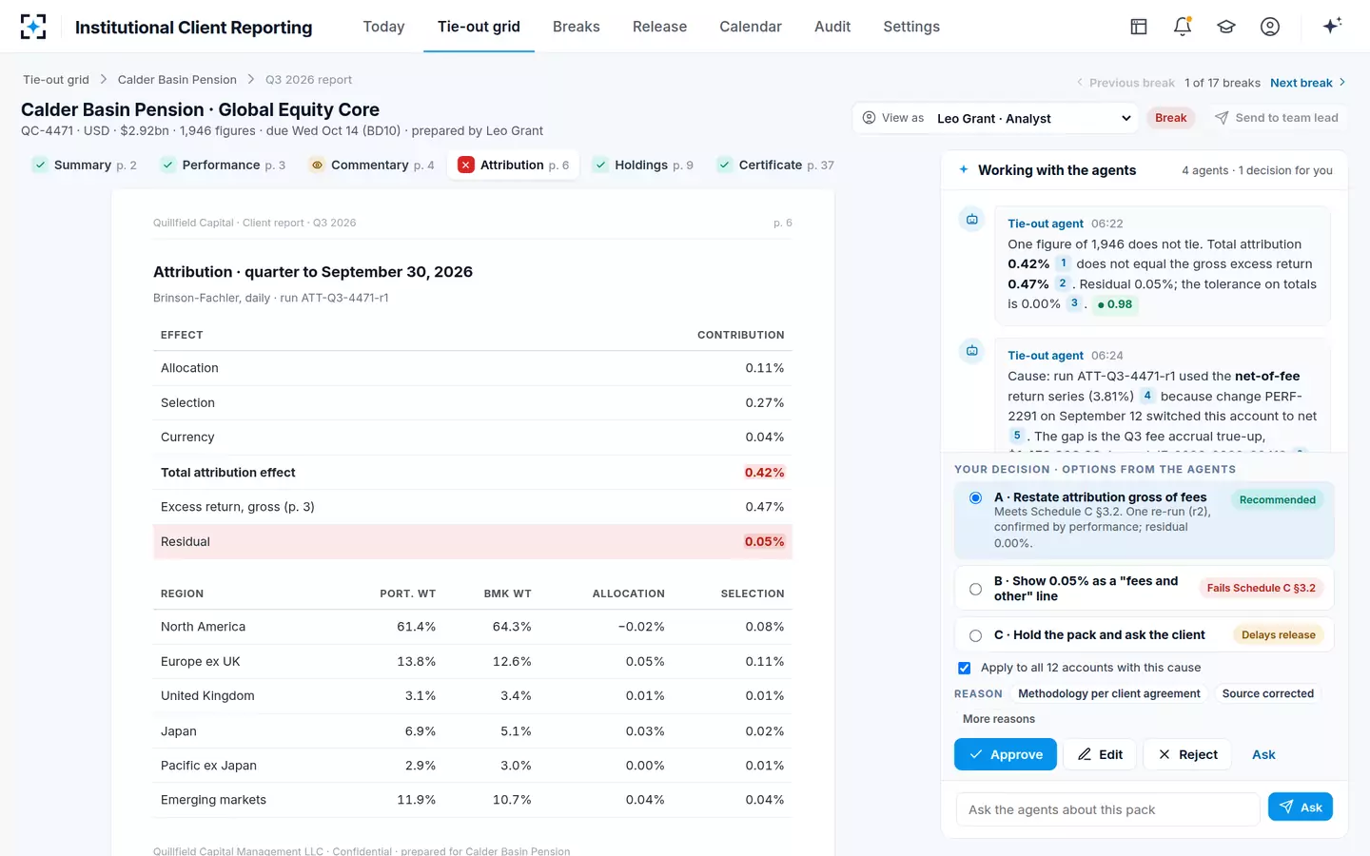1370x856 pixels.
Task: Reject the proposed decision
Action: [1187, 754]
